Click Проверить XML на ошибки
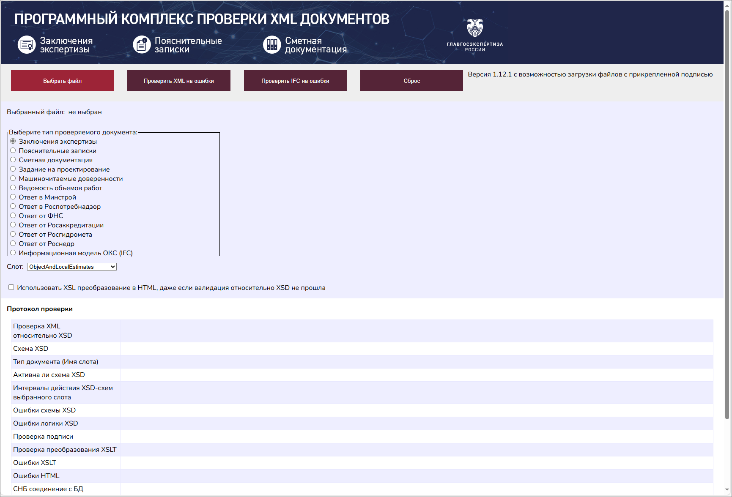Viewport: 732px width, 497px height. tap(178, 80)
